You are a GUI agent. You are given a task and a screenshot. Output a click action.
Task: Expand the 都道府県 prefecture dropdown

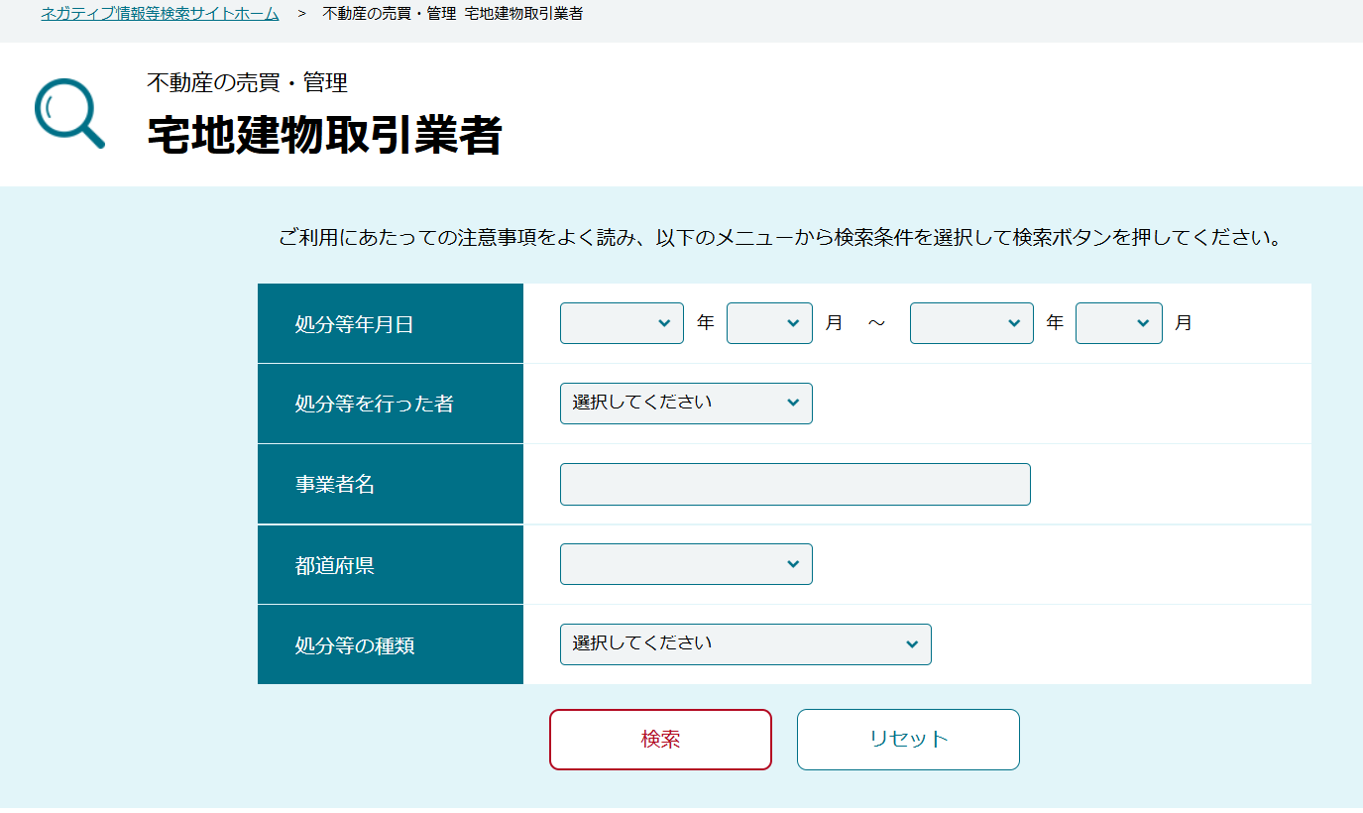(686, 564)
